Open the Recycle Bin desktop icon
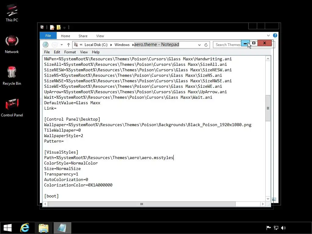312x234 pixels. point(12,76)
